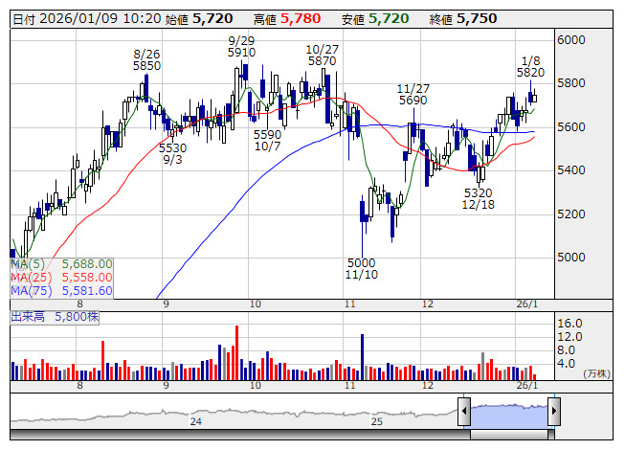Viewport: 625px width, 450px height.
Task: Click the 6000 price axis label
Action: [x=571, y=40]
